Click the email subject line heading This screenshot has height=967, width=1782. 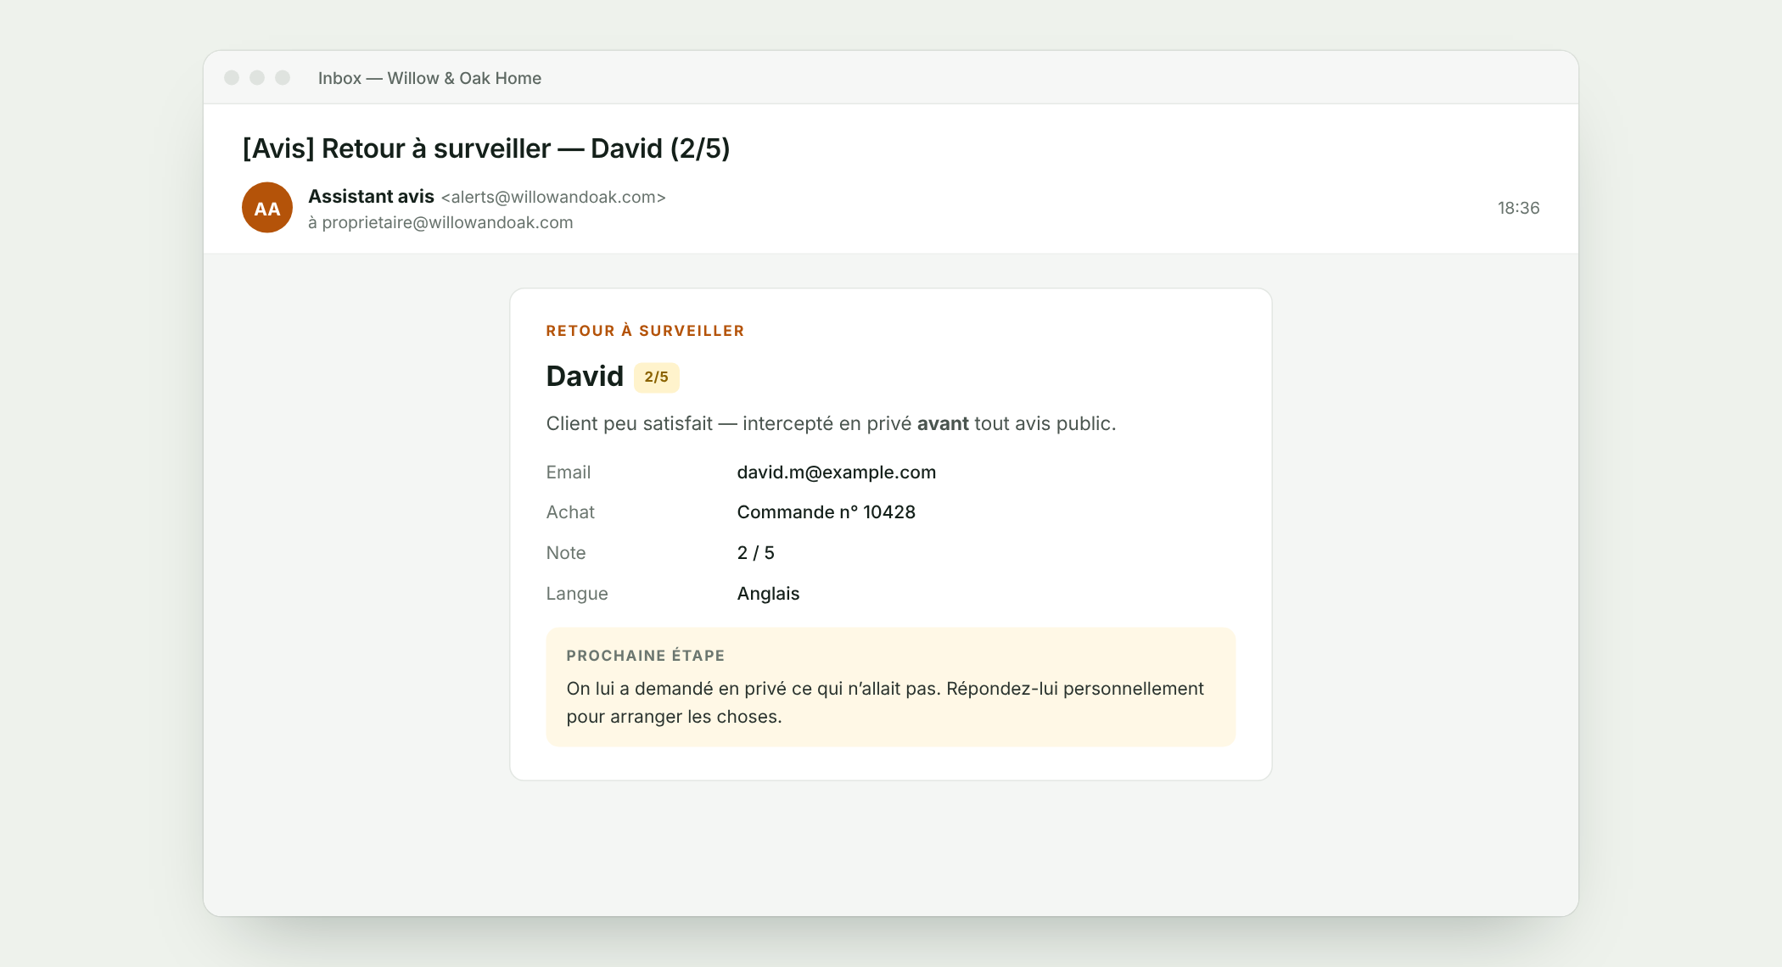tap(486, 148)
